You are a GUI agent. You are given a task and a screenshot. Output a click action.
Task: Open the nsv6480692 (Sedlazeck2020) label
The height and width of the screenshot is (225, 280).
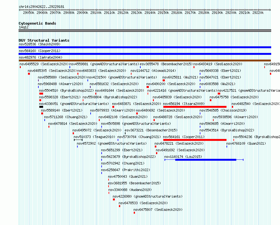coord(160,110)
